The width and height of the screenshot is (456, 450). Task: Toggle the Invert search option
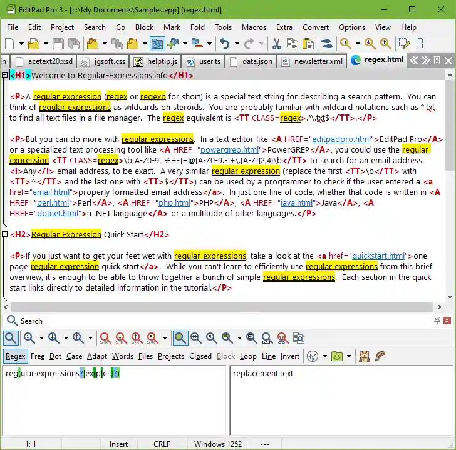pyautogui.click(x=289, y=356)
